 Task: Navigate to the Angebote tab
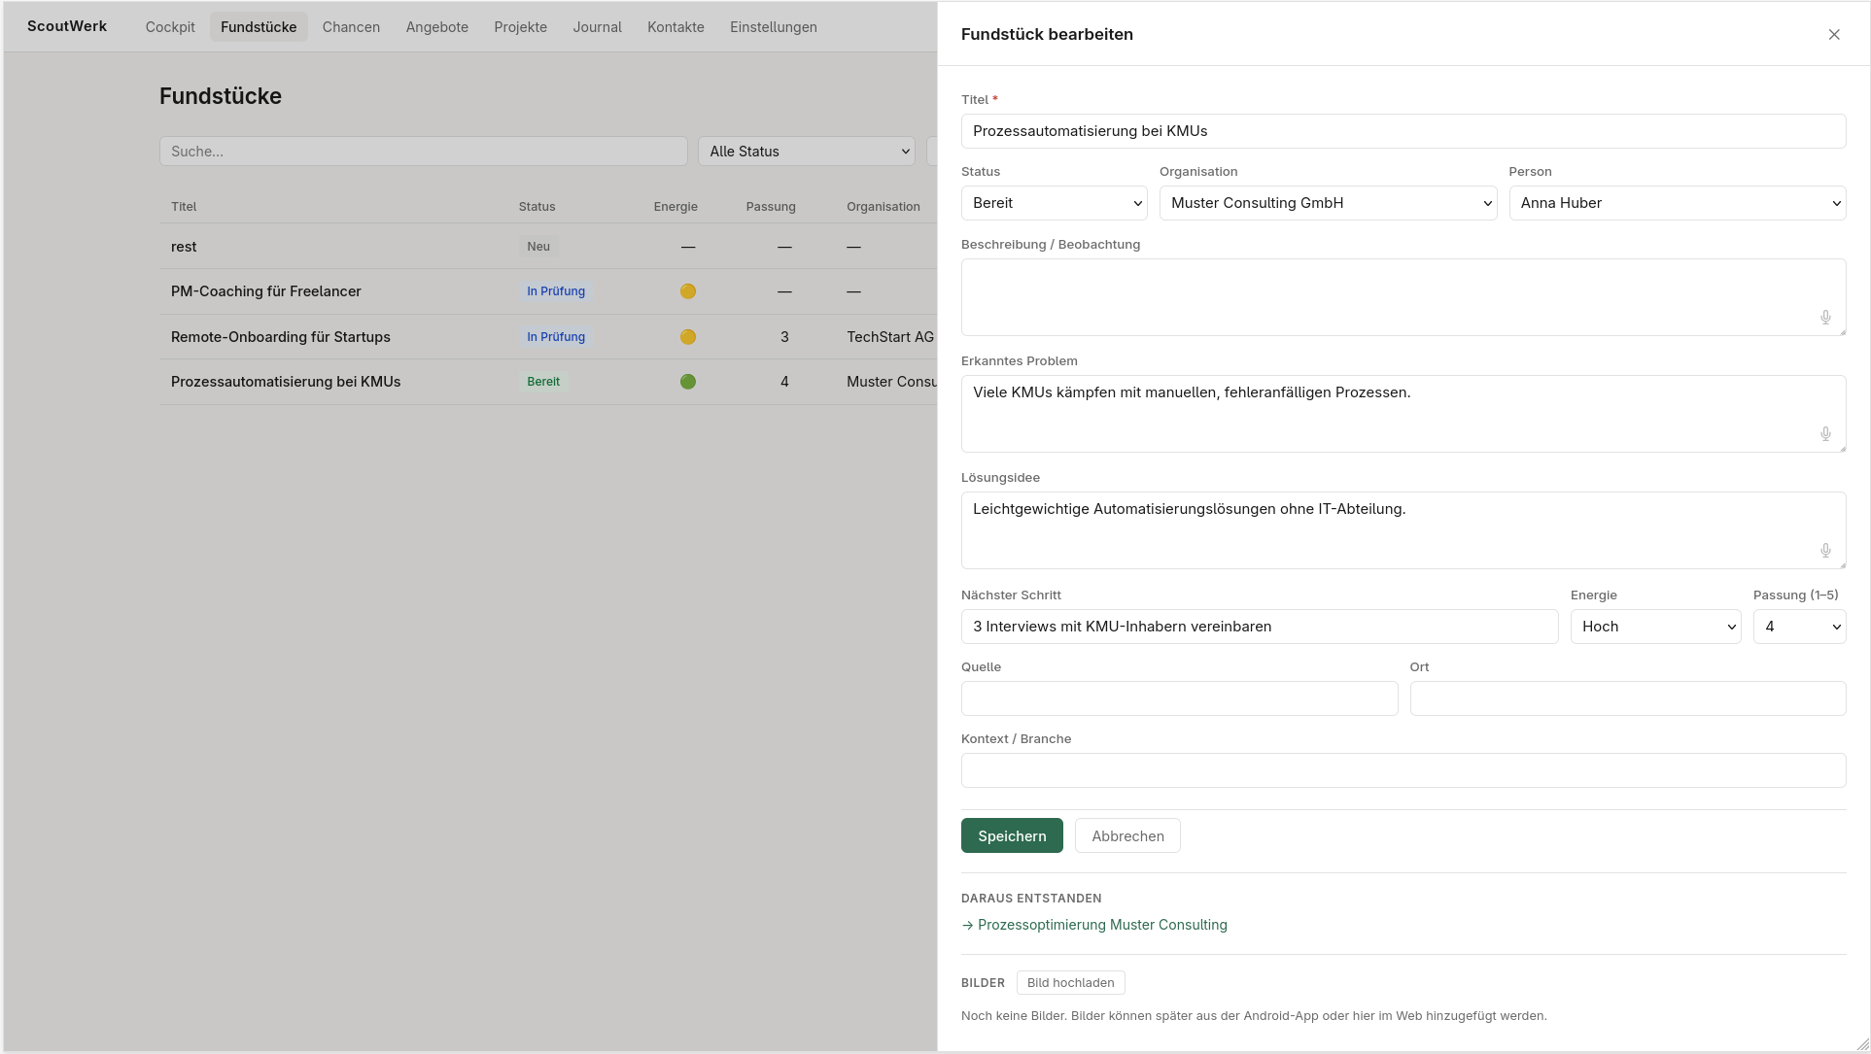tap(437, 27)
